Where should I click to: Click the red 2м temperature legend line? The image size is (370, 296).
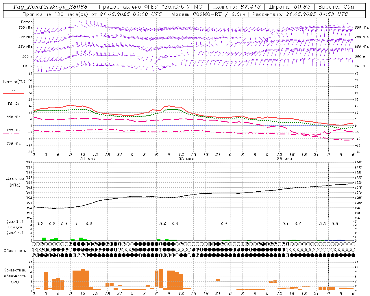tap(13, 93)
